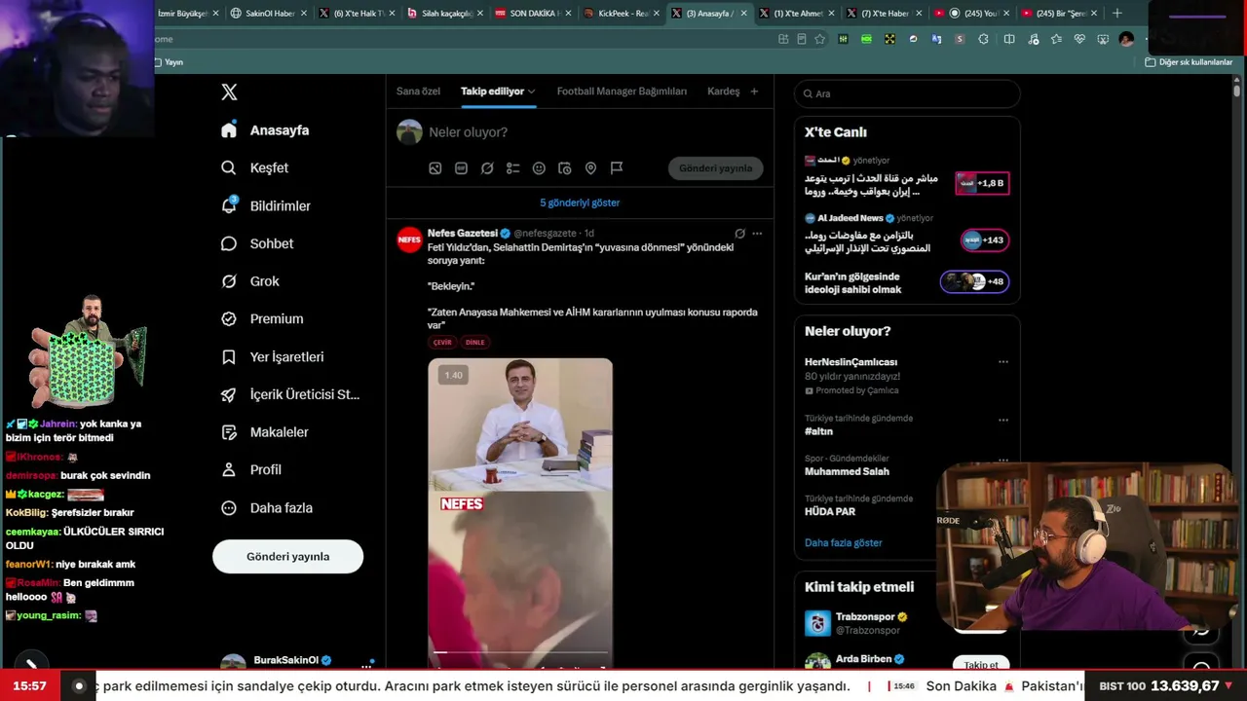
Task: Close the Anasayfa browser tab
Action: [x=744, y=14]
